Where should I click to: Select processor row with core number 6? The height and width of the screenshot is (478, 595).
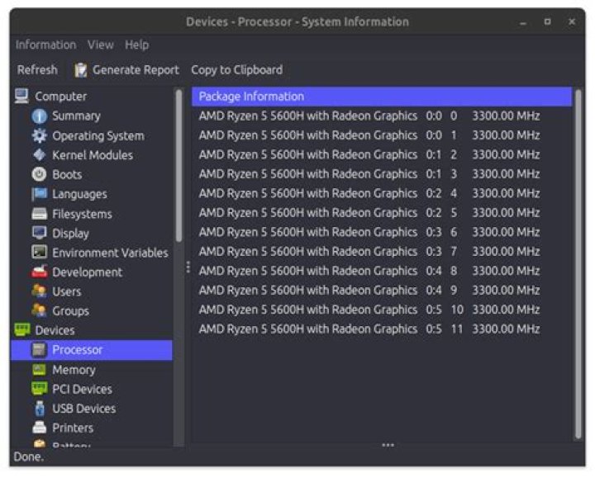[381, 232]
